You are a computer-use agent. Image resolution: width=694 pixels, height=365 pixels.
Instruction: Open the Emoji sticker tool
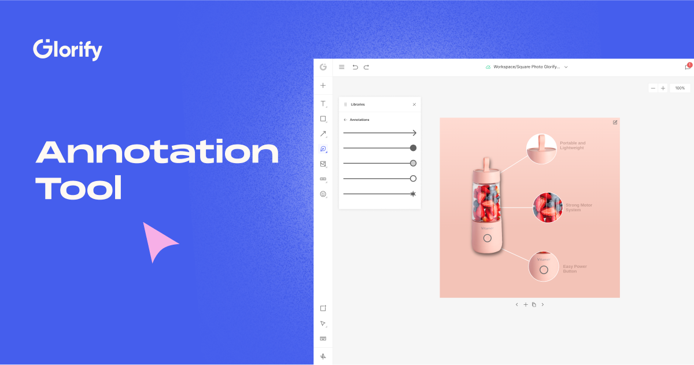pyautogui.click(x=323, y=193)
